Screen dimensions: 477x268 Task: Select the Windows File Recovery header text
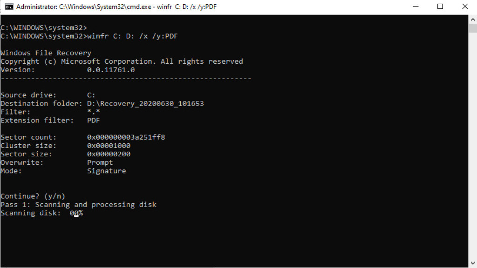point(46,53)
